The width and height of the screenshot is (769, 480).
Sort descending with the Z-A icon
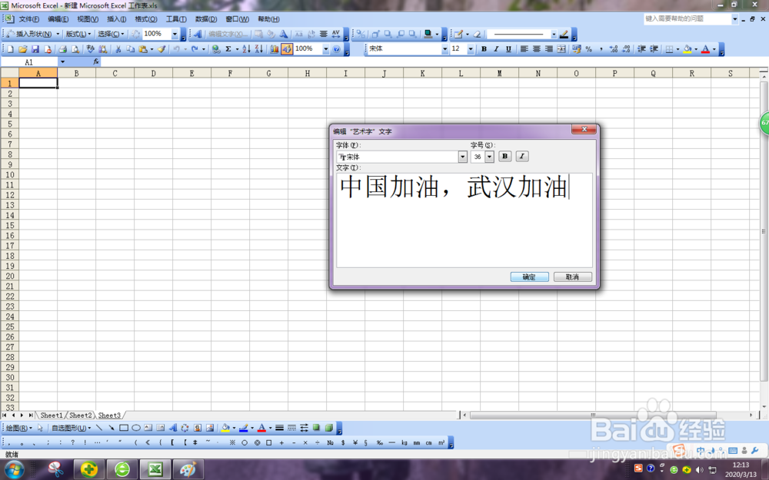tap(259, 49)
